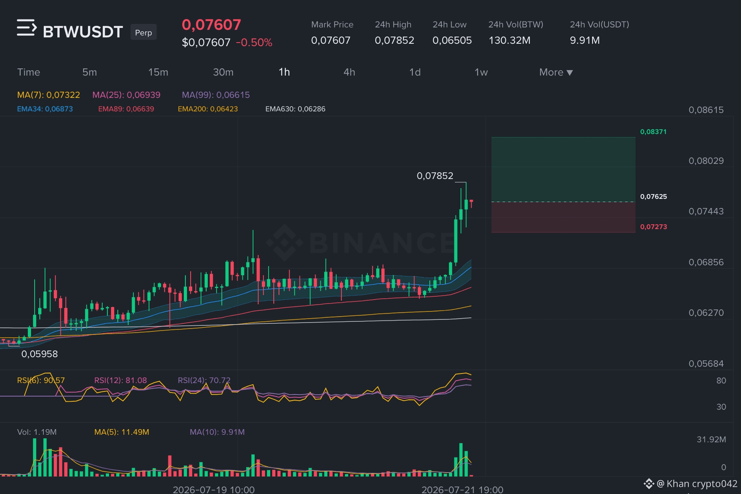
Task: Click the EMA200: 0,06423 label
Action: tap(208, 109)
